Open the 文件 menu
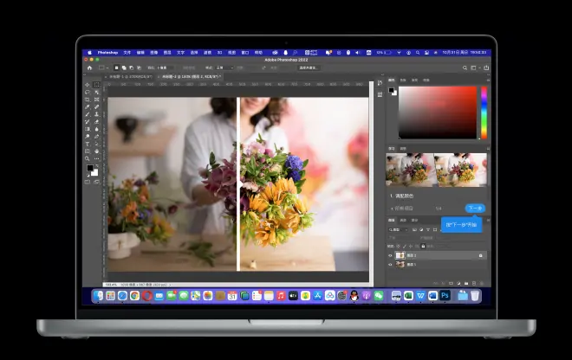The image size is (572, 360). (127, 53)
